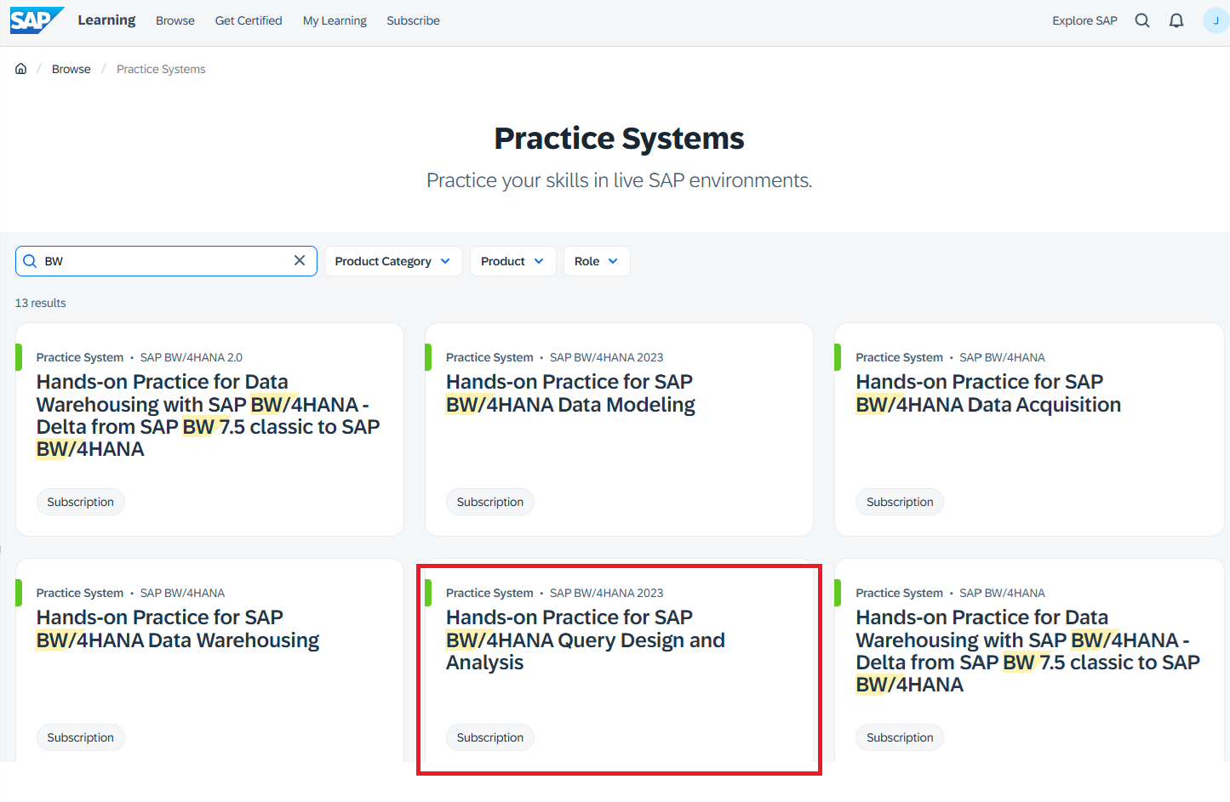Image resolution: width=1230 pixels, height=802 pixels.
Task: Open the Learning header link
Action: point(106,20)
